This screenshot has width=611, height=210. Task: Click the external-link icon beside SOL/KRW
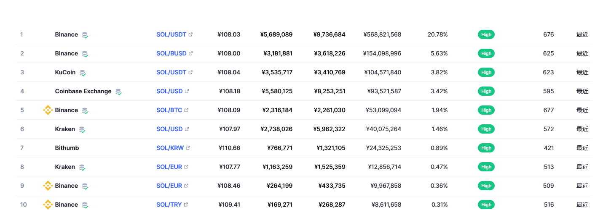(x=188, y=148)
